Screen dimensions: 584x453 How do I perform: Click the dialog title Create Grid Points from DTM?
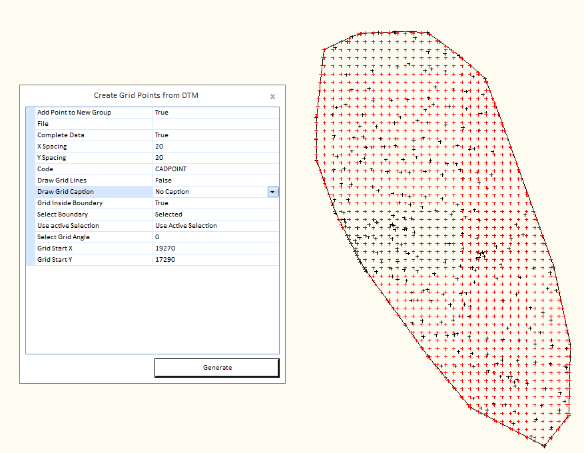(x=146, y=95)
